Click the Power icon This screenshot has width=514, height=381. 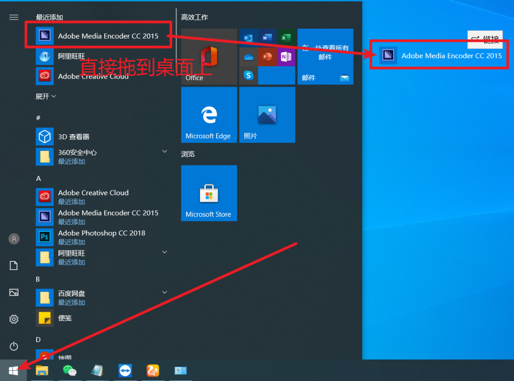point(14,346)
